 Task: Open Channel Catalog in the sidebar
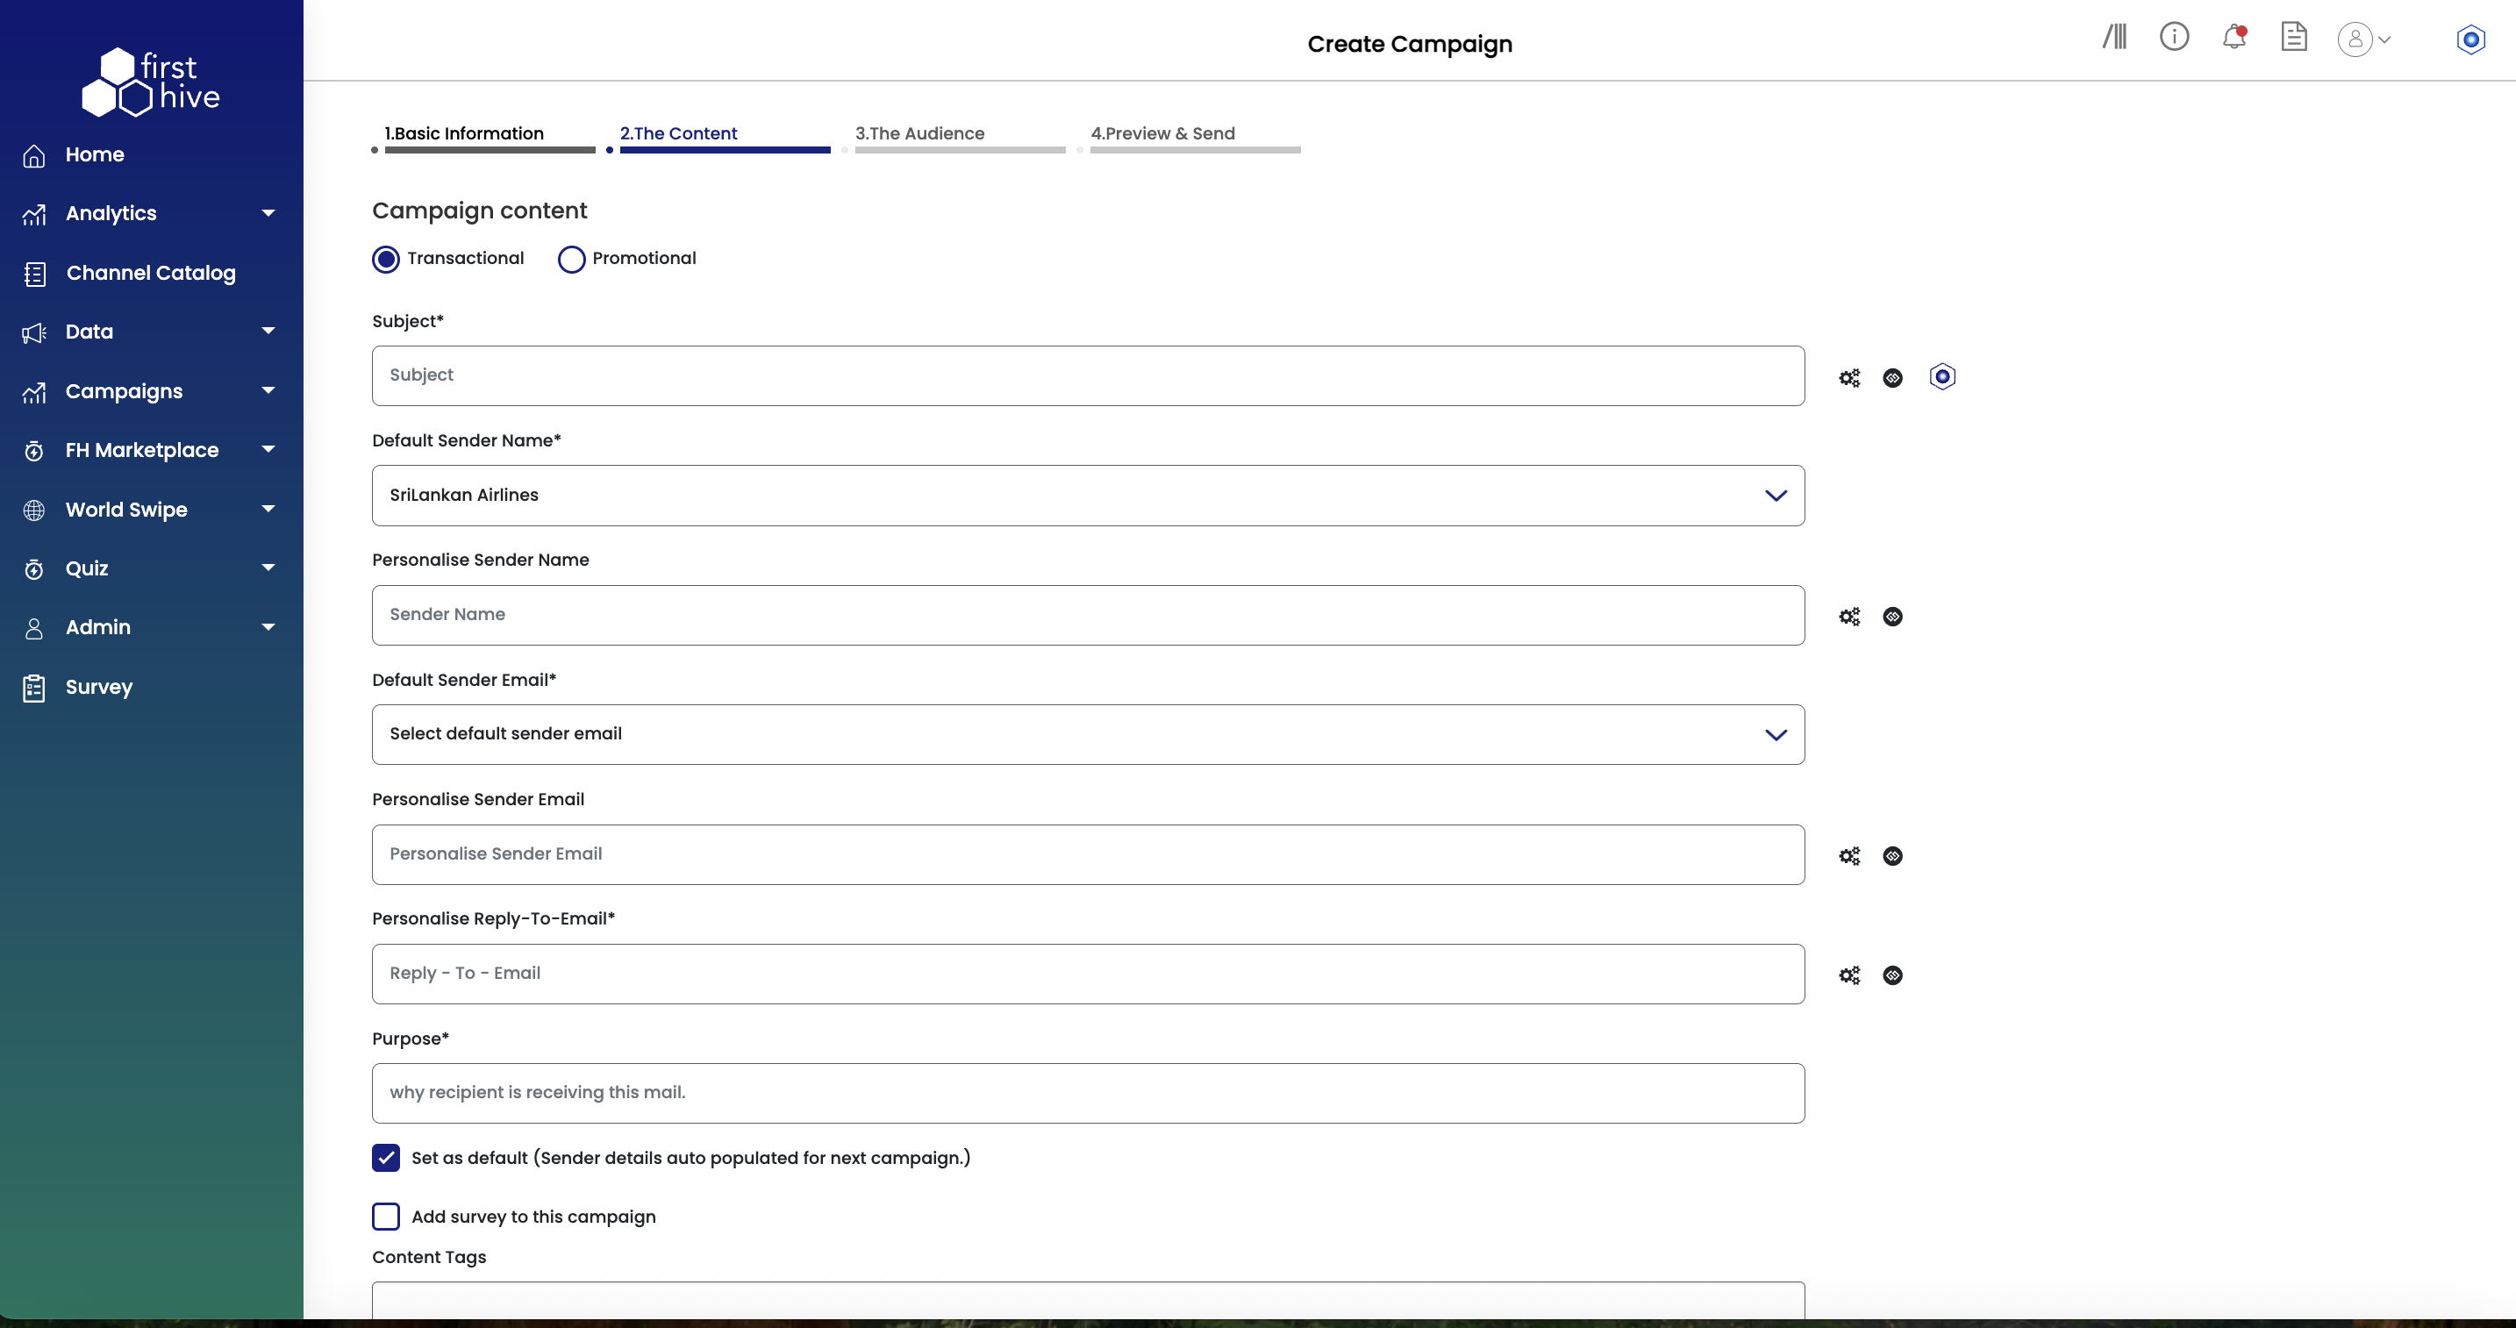pyautogui.click(x=152, y=273)
